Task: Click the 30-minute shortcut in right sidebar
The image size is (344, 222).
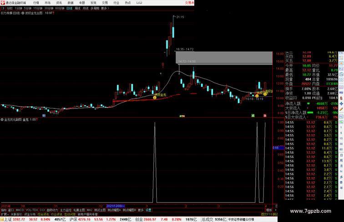Action: (x=341, y=144)
